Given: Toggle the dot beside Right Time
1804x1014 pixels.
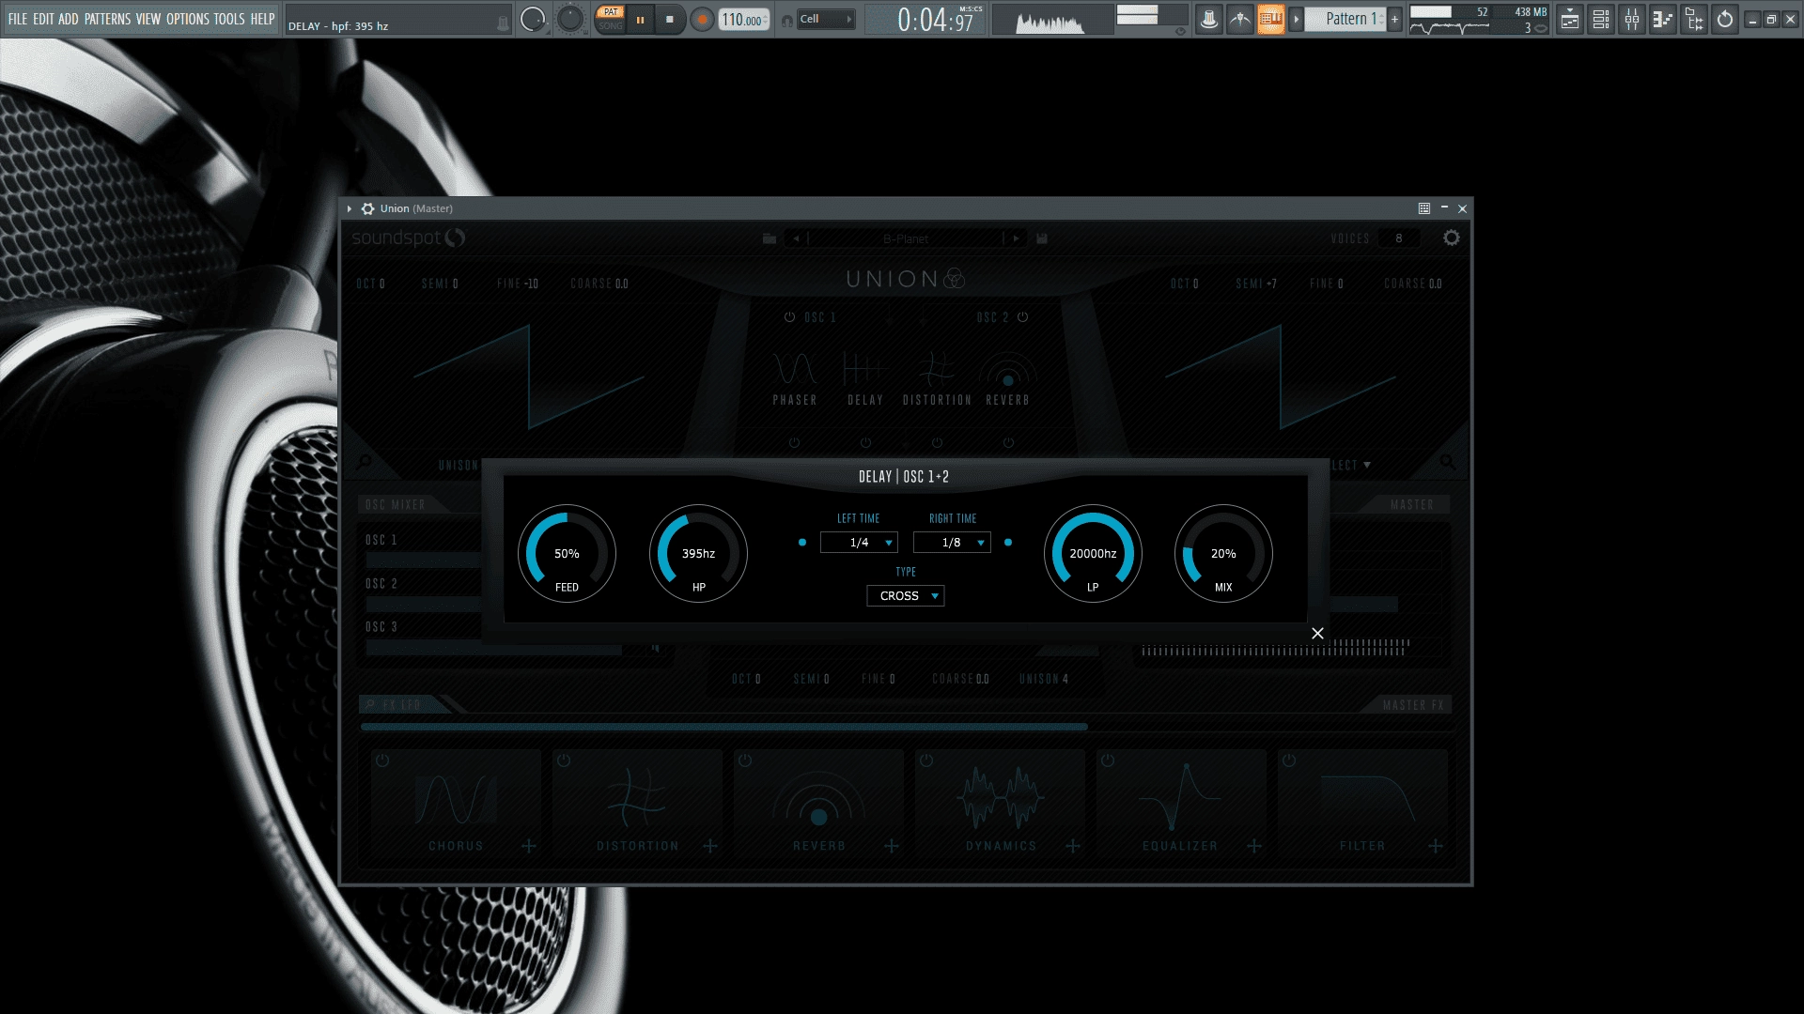Looking at the screenshot, I should (1008, 543).
